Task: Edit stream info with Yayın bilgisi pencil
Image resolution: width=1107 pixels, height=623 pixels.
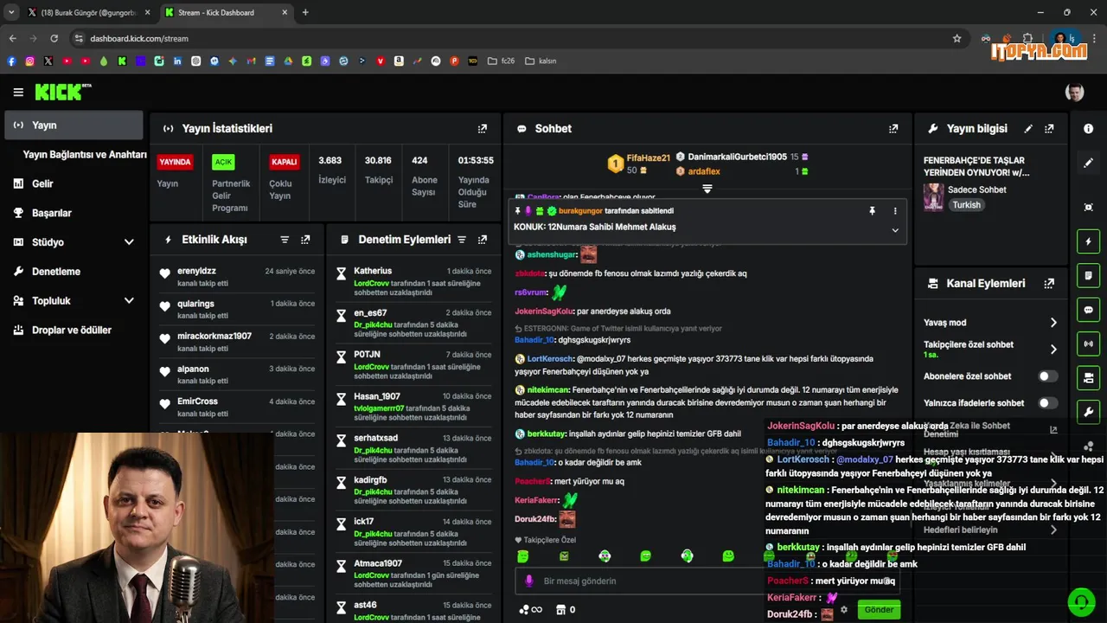Action: pyautogui.click(x=1028, y=129)
